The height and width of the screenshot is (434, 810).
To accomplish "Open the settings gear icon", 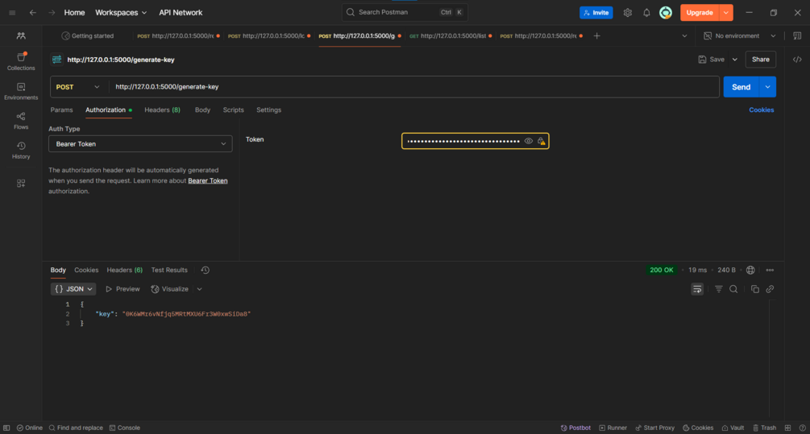I will 627,12.
